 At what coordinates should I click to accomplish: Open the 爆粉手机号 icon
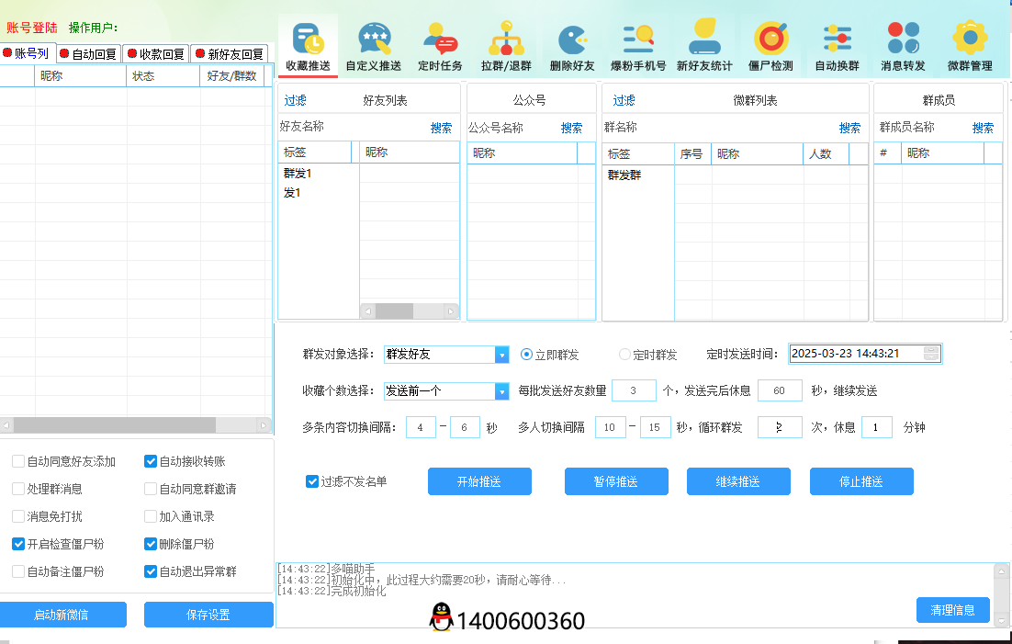click(637, 47)
